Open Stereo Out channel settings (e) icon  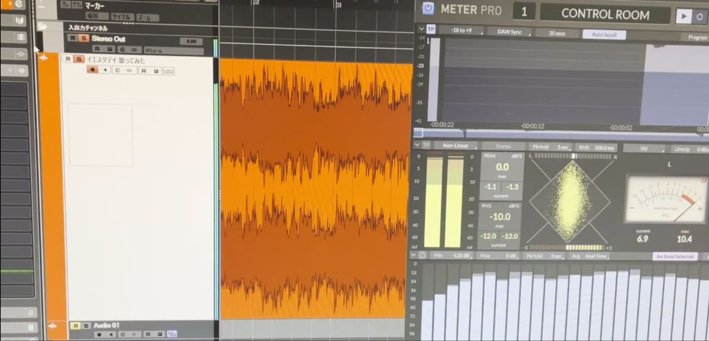pyautogui.click(x=122, y=49)
